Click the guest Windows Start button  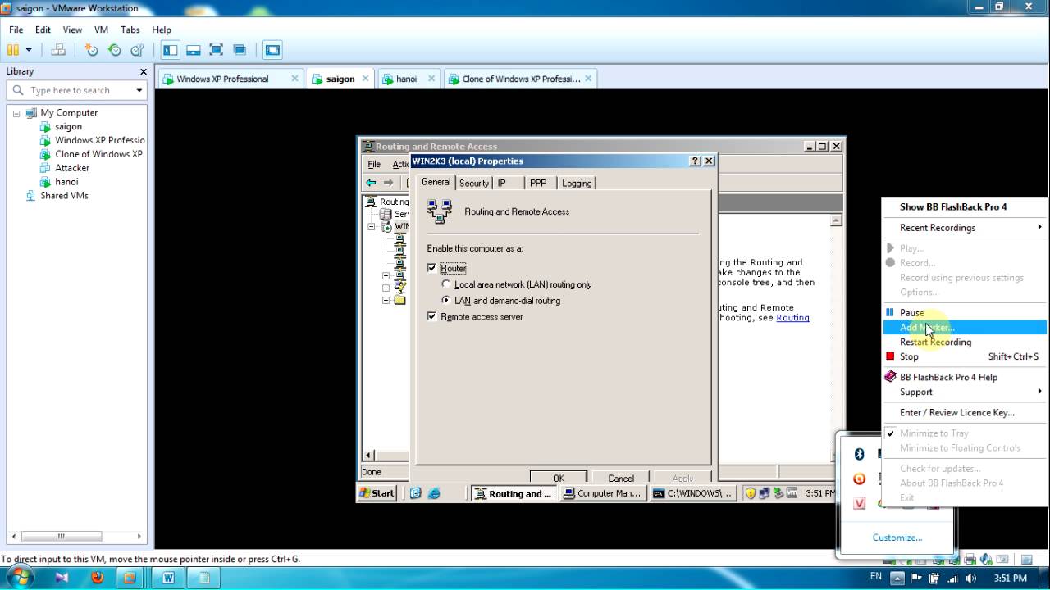pos(377,493)
